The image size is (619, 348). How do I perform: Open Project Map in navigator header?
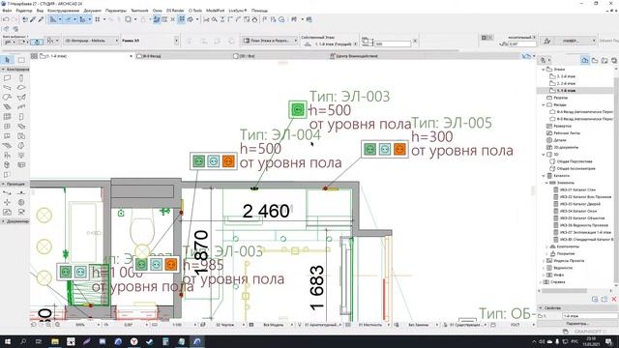pyautogui.click(x=584, y=60)
